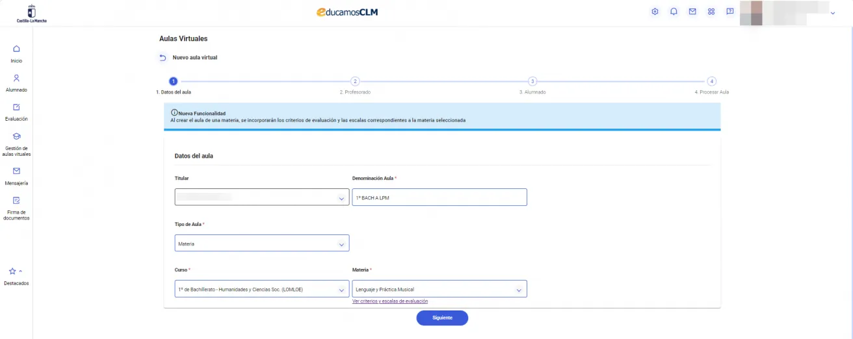Viewport: 853px width, 339px height.
Task: Open the help question-mark icon
Action: pyautogui.click(x=730, y=12)
